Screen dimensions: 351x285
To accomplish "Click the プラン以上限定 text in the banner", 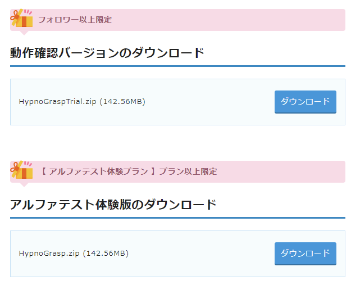I will pos(188,171).
